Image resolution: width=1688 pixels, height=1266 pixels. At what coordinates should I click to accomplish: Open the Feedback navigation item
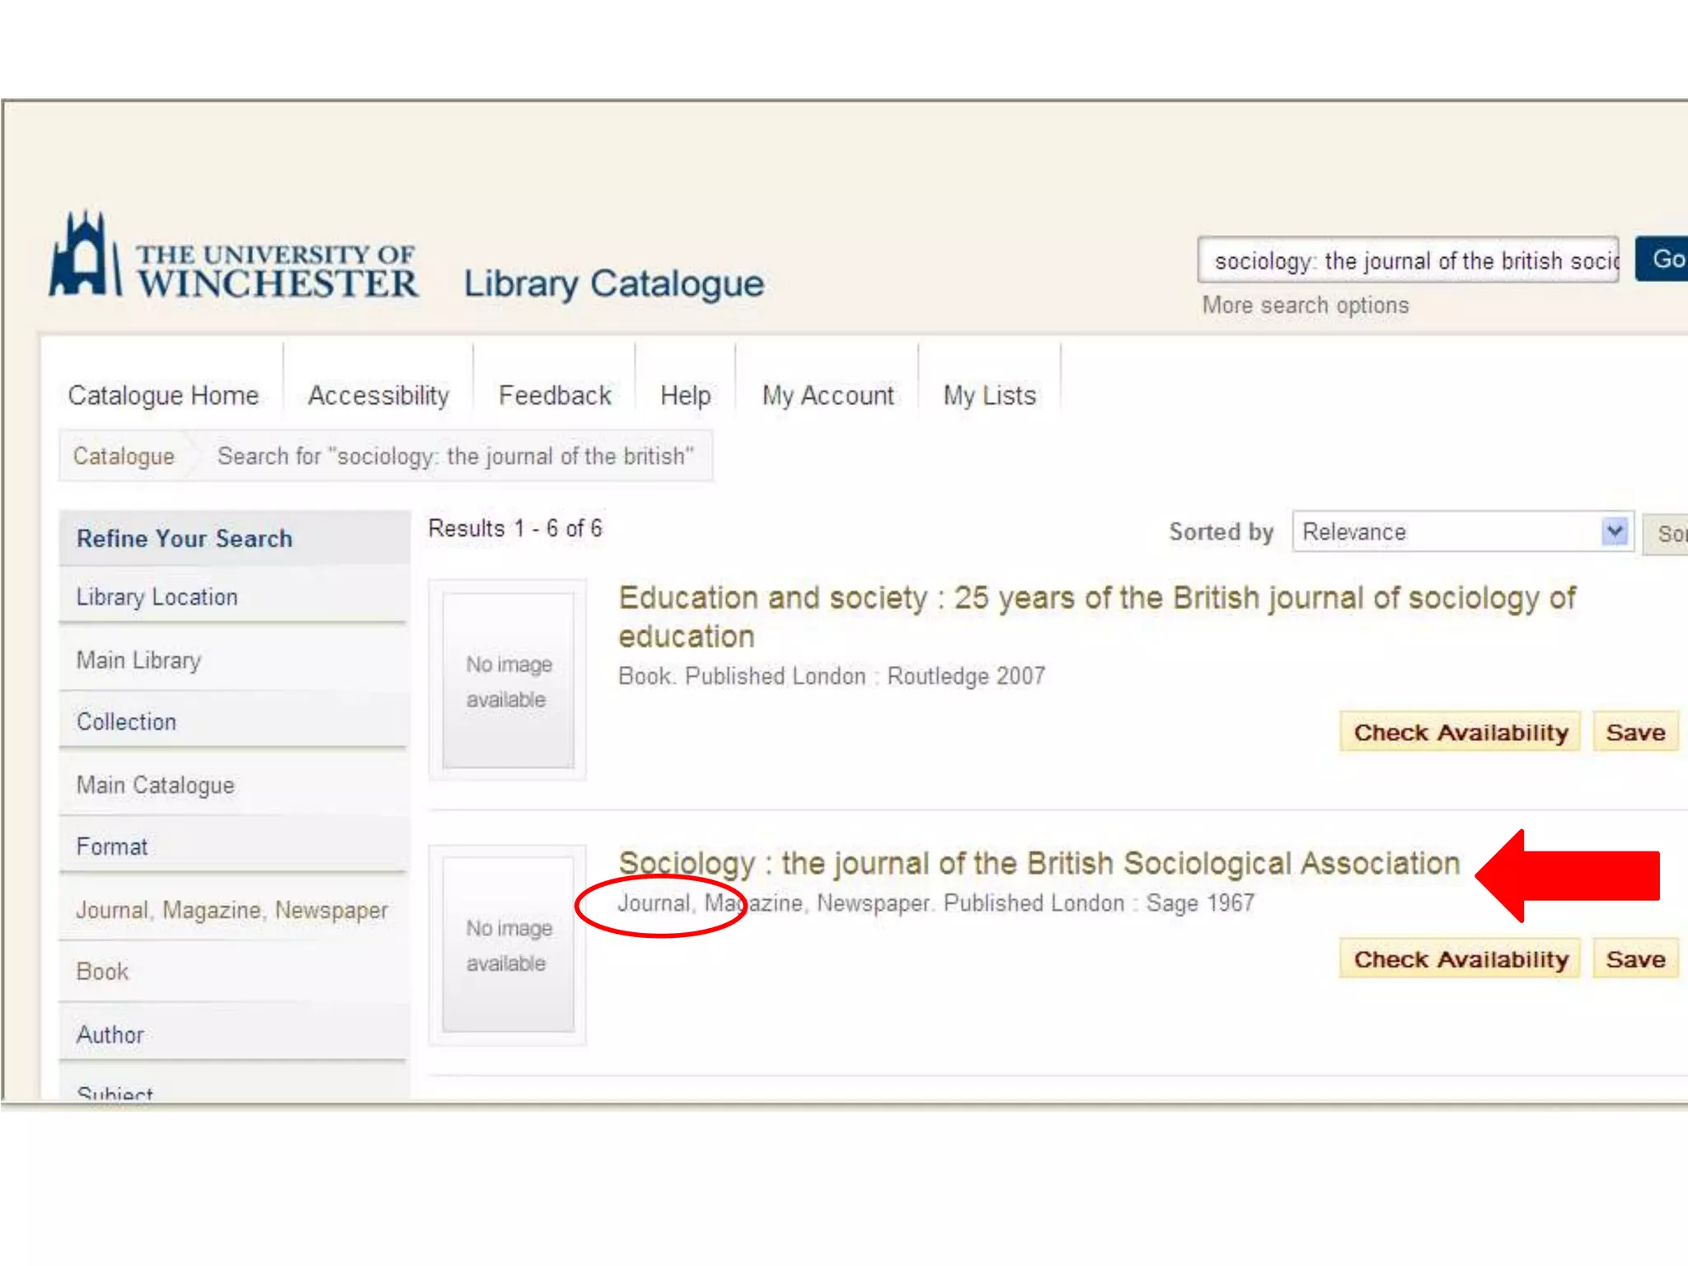pos(555,396)
